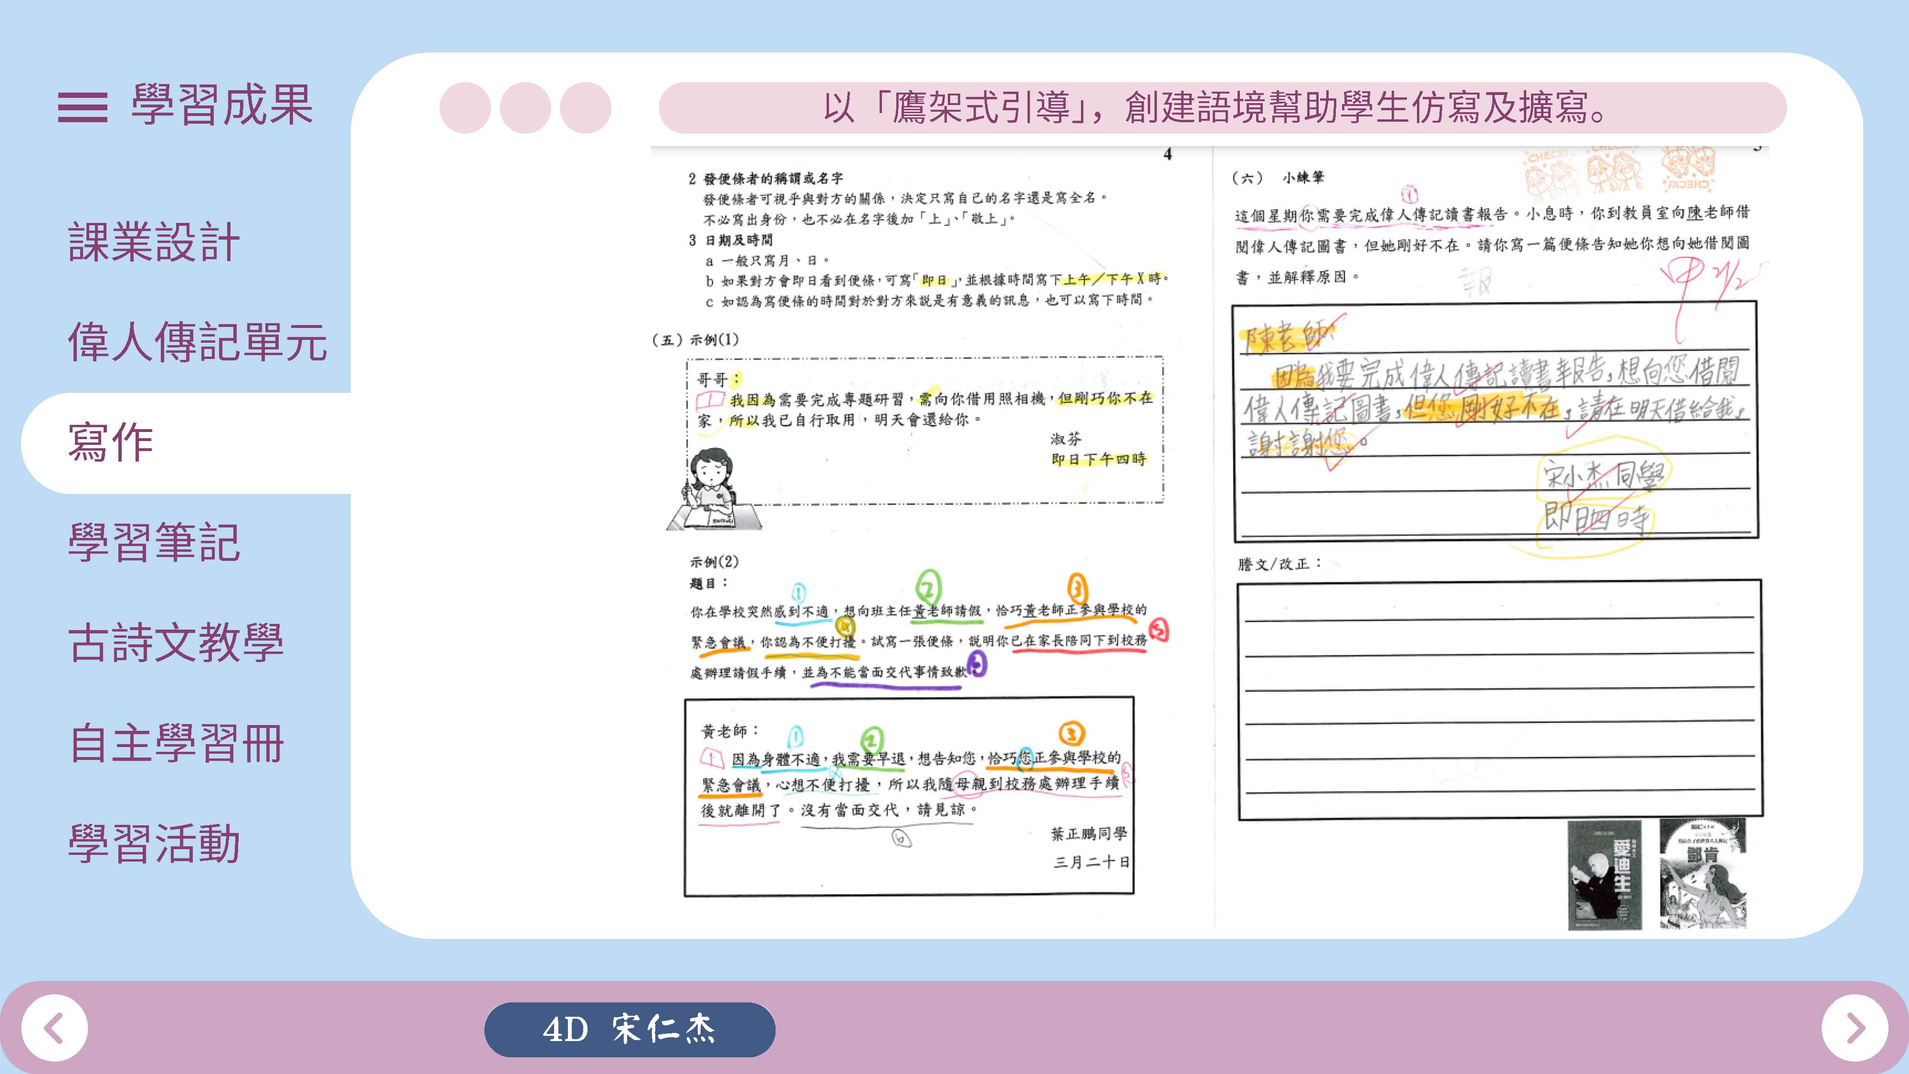The image size is (1909, 1074).
Task: Click the third pink circle in header
Action: 585,107
